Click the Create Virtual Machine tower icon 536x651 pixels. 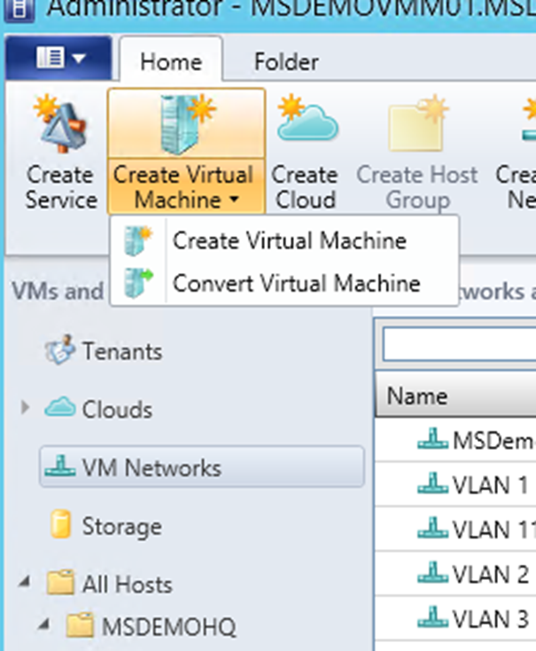tap(187, 124)
